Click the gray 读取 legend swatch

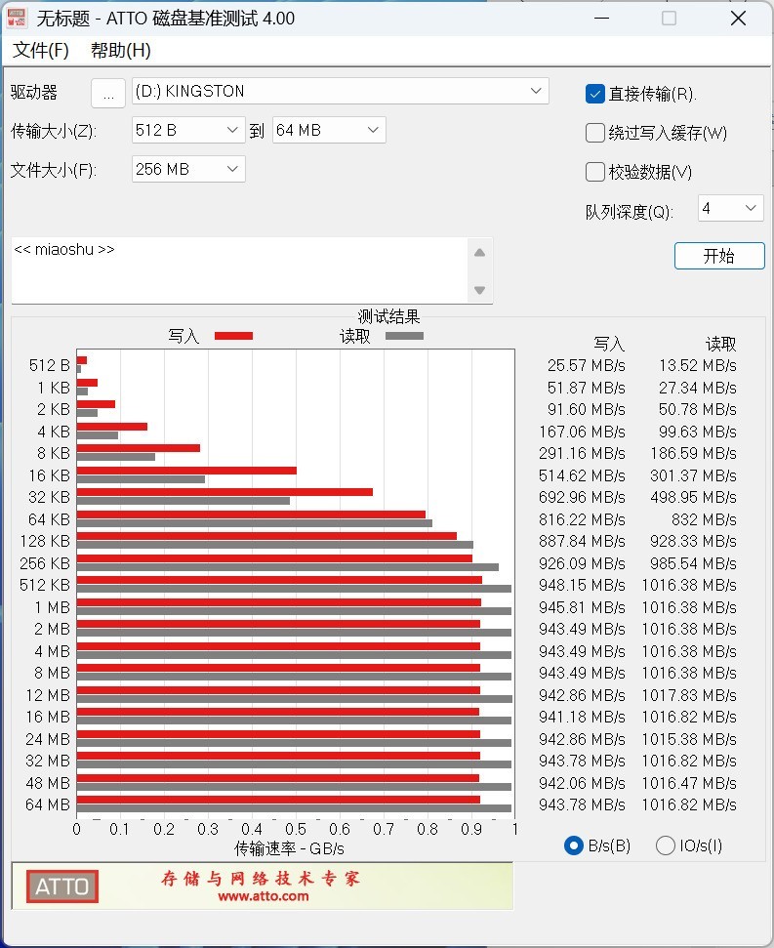coord(404,336)
